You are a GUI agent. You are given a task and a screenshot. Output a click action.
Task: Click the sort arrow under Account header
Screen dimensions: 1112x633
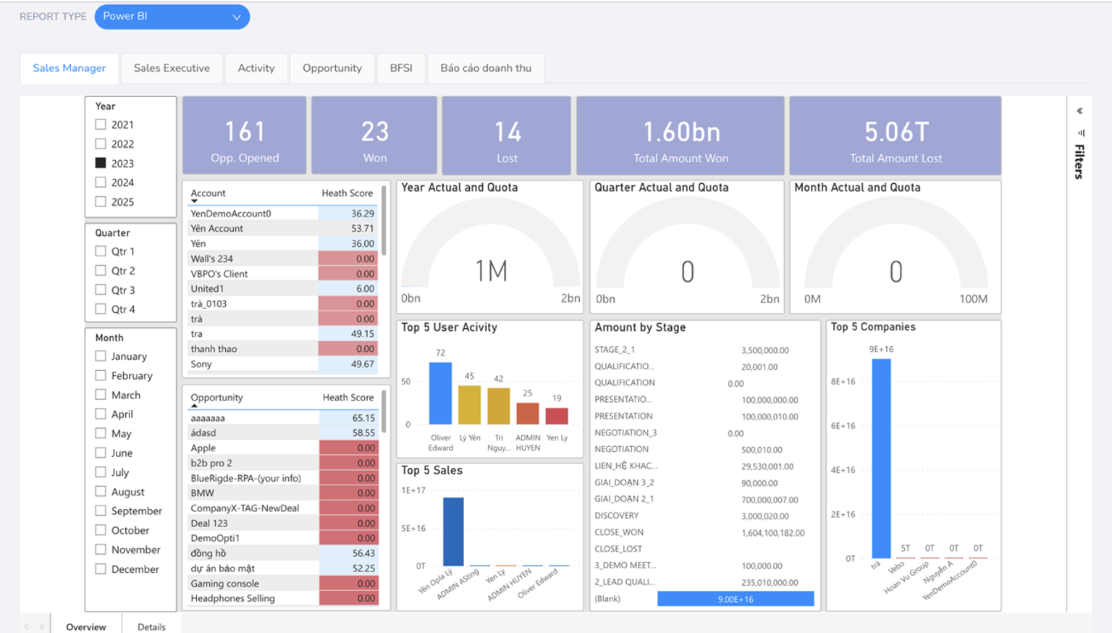tap(194, 201)
